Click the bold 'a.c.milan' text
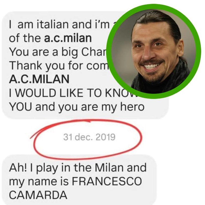The height and width of the screenshot is (205, 205). (68, 38)
